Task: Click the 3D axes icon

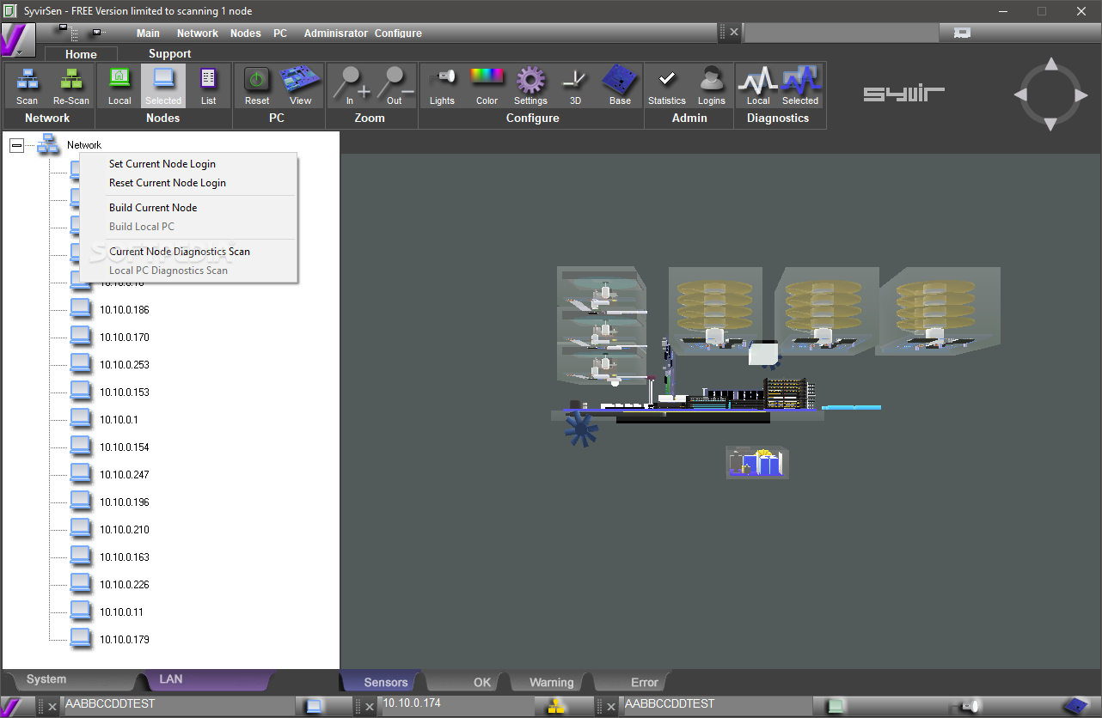Action: coord(575,86)
